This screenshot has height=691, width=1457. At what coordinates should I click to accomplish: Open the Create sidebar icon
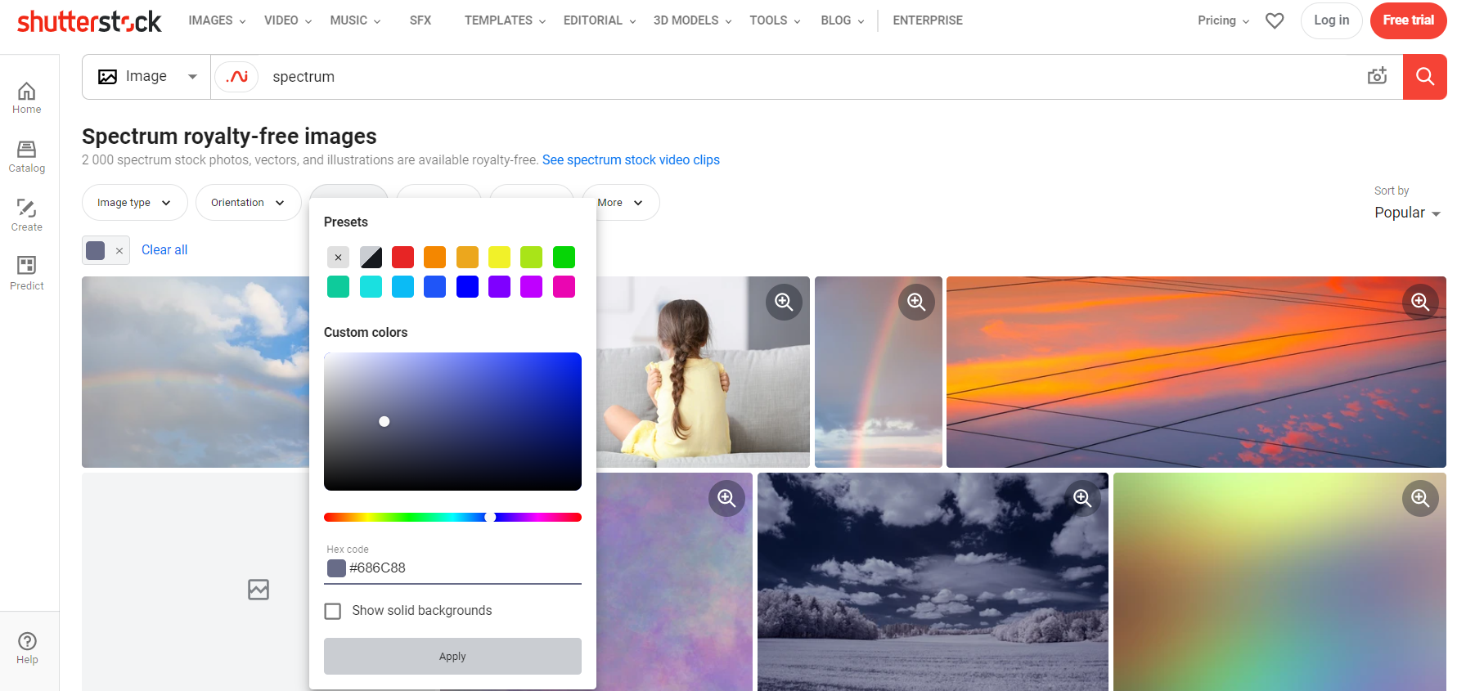click(26, 216)
